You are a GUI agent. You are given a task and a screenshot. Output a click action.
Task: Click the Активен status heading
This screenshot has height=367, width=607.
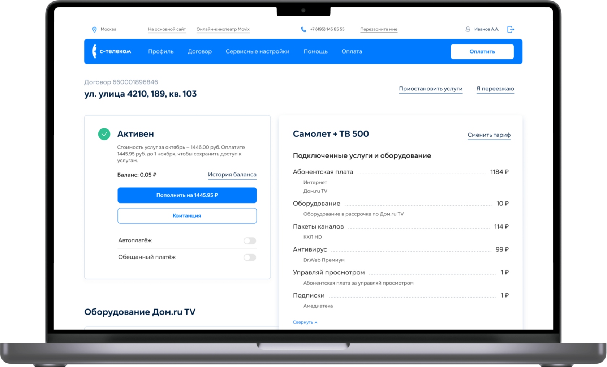point(135,134)
